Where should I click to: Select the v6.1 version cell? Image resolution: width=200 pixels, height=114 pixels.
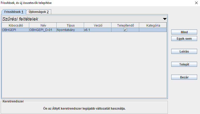(x=98, y=30)
